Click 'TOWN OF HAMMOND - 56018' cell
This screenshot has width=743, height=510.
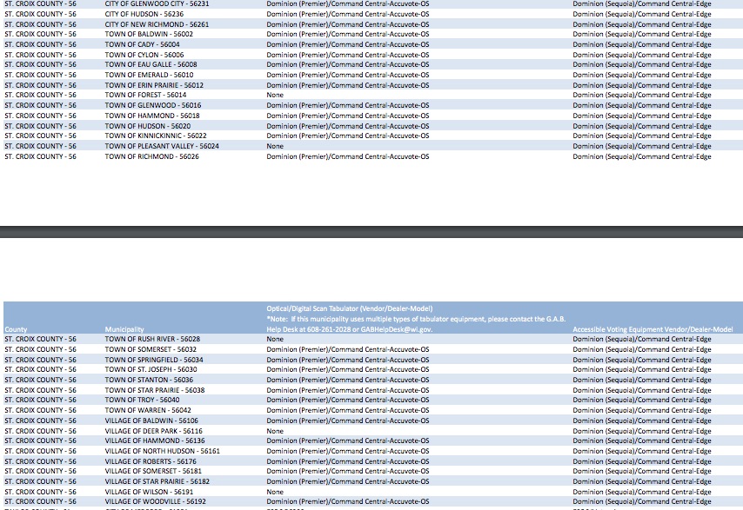pyautogui.click(x=152, y=116)
